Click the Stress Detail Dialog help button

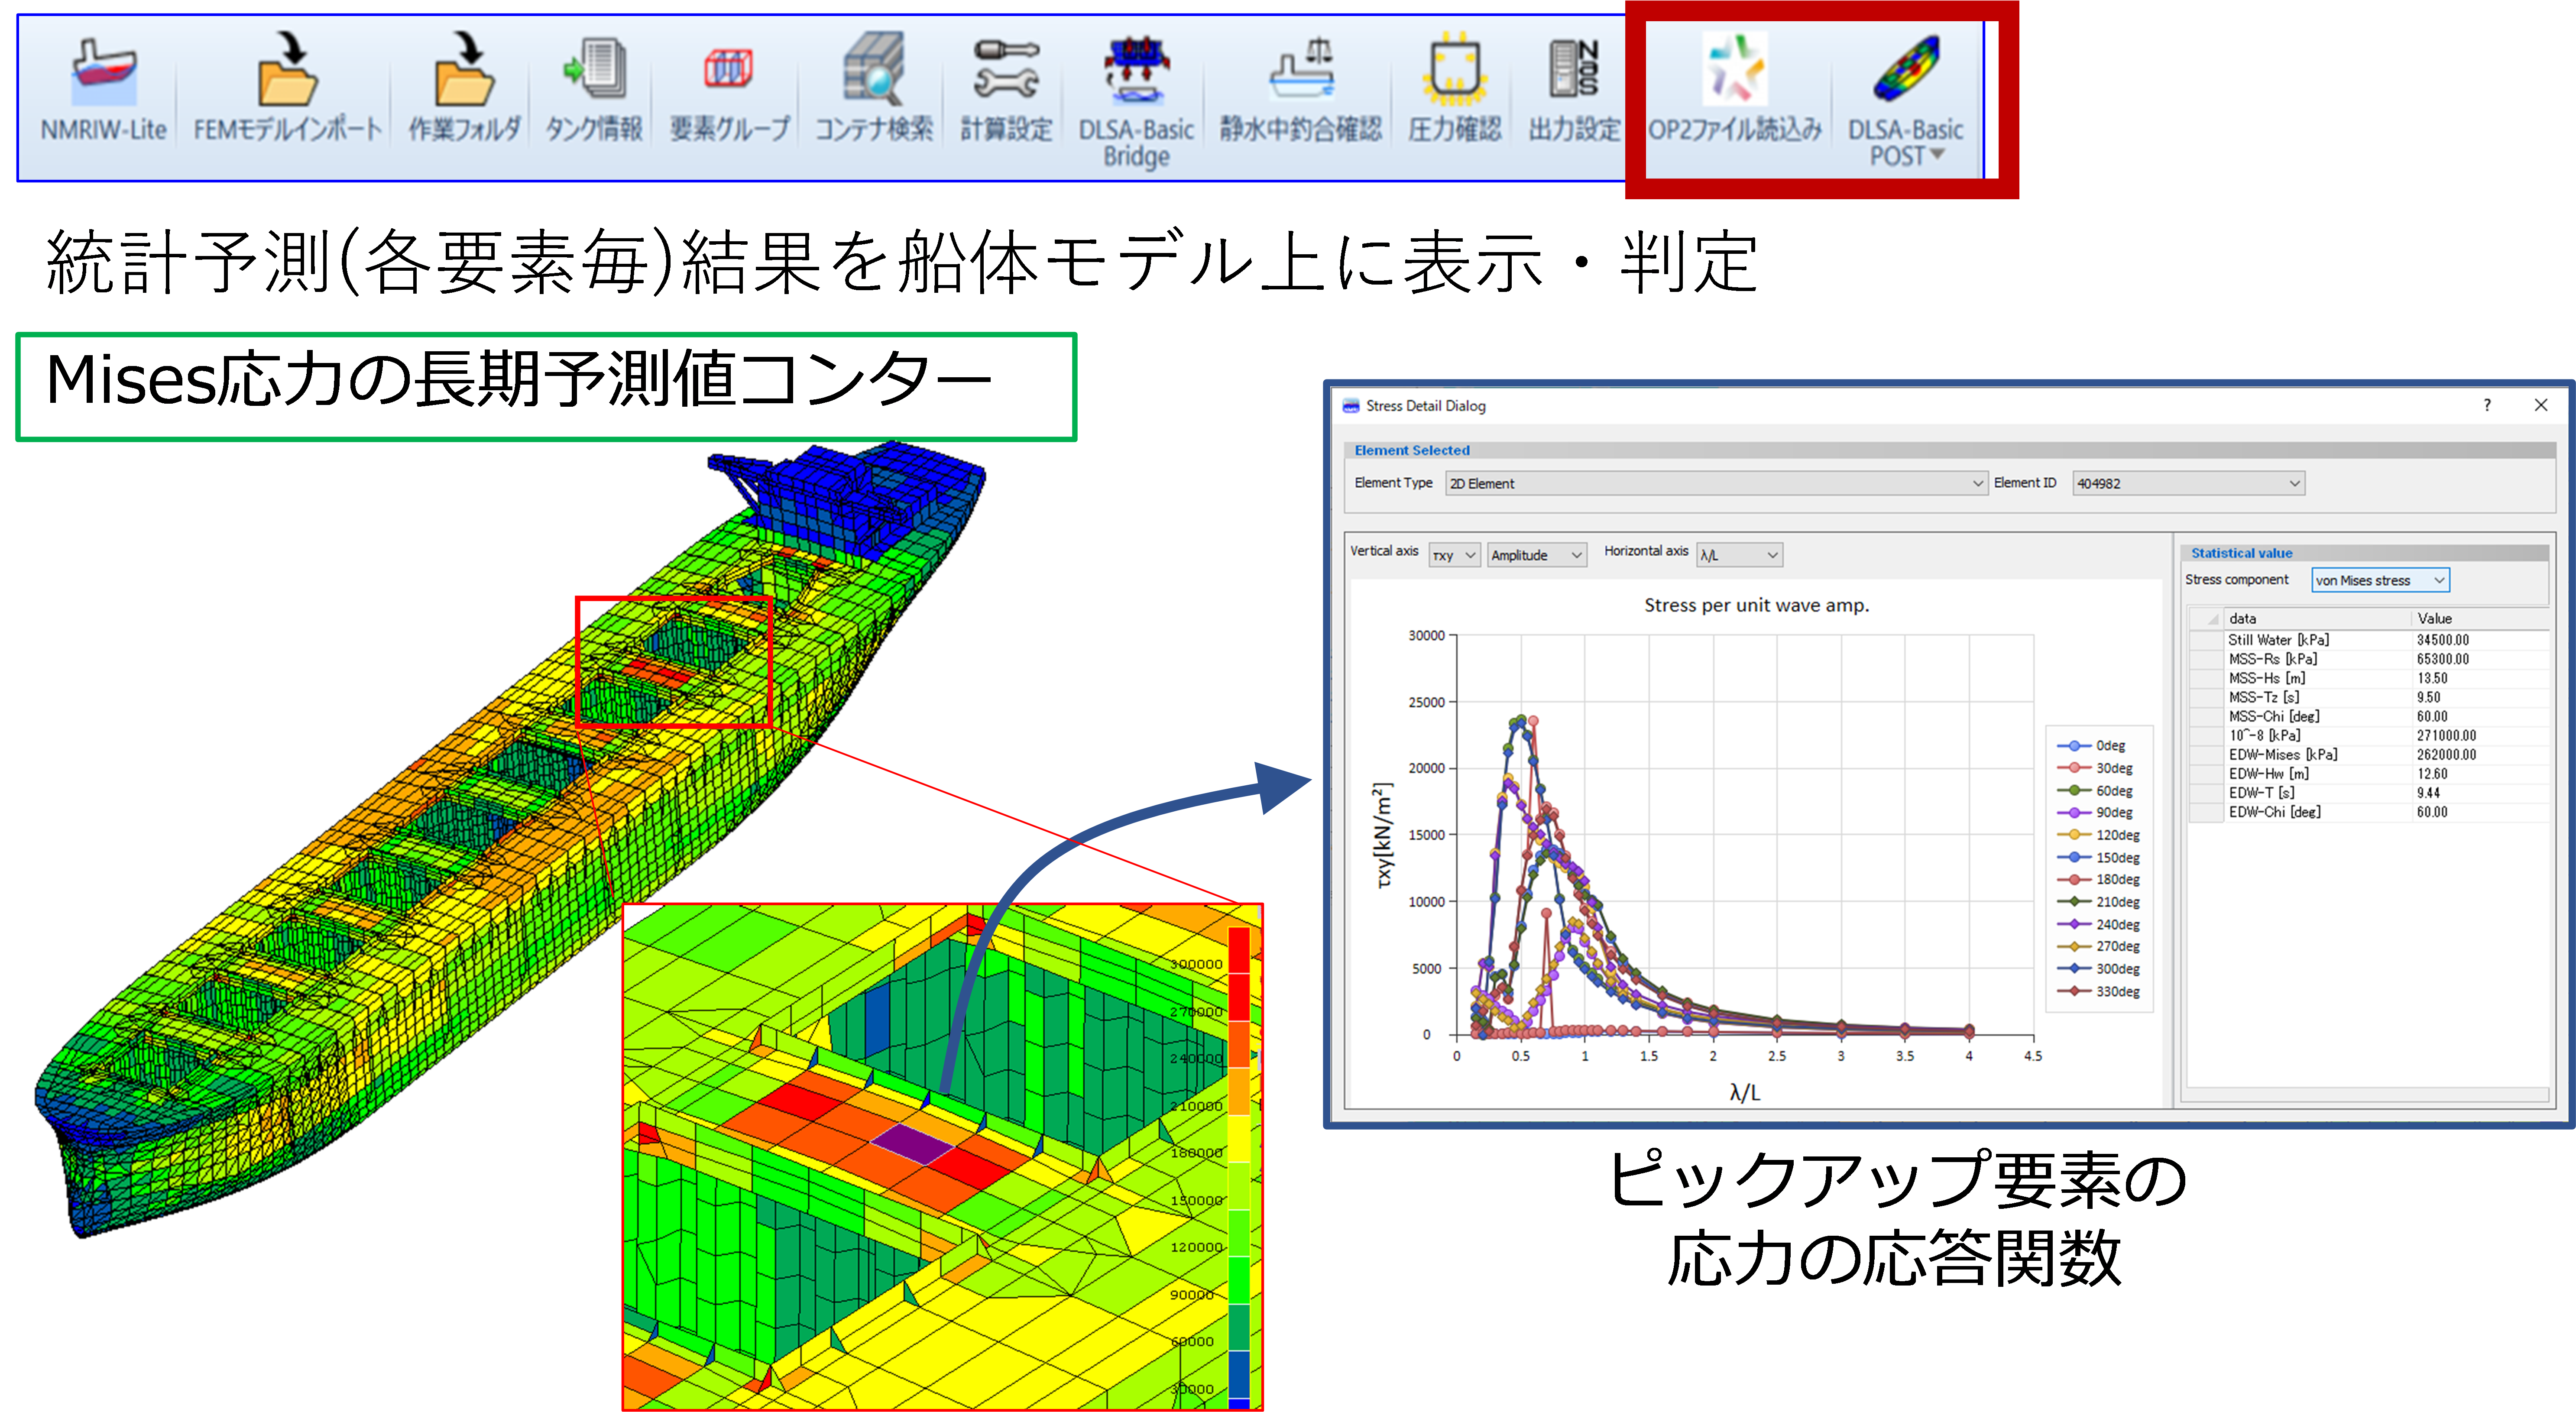[x=2487, y=405]
